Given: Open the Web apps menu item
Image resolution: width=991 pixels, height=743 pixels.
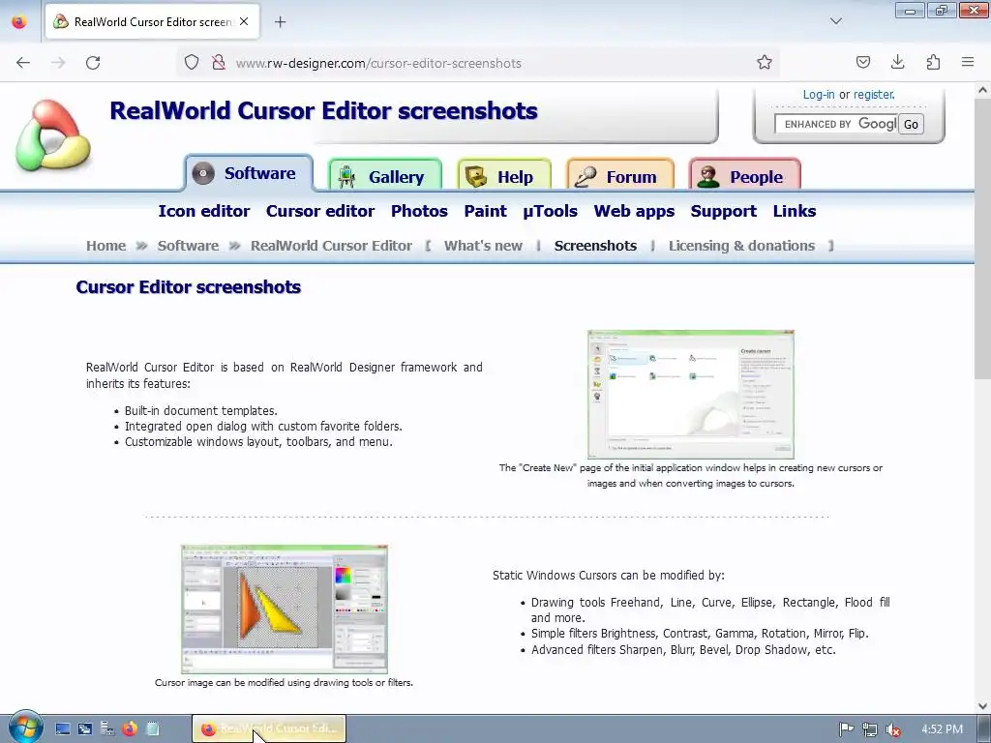Looking at the screenshot, I should pos(634,211).
